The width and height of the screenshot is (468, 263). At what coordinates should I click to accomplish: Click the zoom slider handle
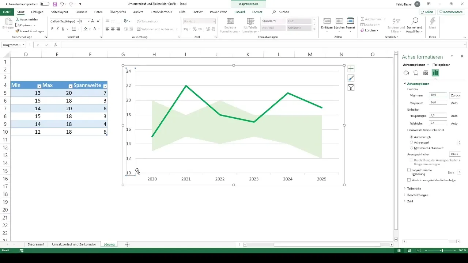[442, 251]
